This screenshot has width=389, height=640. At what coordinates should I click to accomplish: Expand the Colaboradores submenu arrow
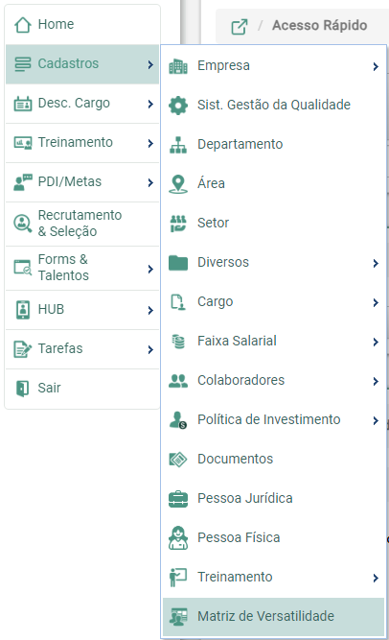point(376,381)
